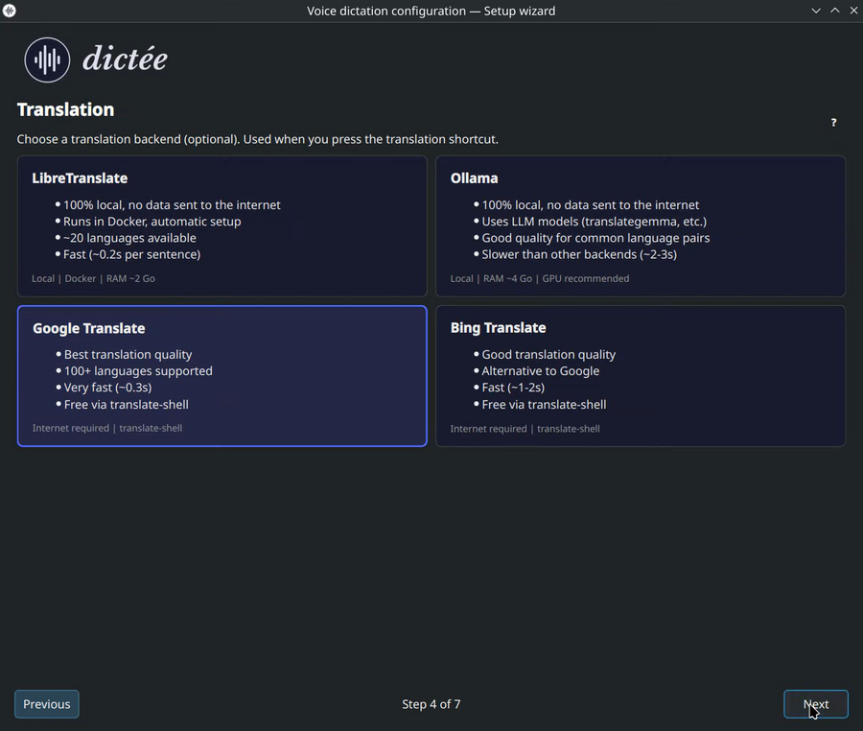Click the 'Translation' page heading
Viewport: 863px width, 731px height.
click(65, 109)
